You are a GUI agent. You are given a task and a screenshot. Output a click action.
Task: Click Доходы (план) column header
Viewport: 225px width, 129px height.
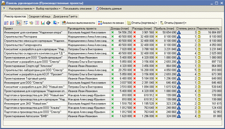coord(121,28)
